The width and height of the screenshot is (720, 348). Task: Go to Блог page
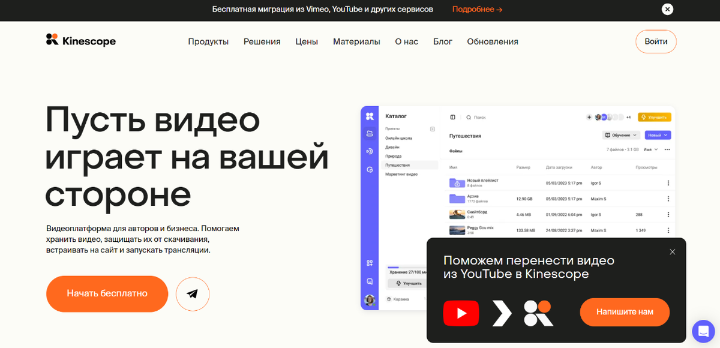(443, 41)
